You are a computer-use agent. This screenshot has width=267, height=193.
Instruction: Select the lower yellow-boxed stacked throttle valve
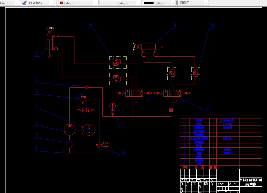pos(118,79)
